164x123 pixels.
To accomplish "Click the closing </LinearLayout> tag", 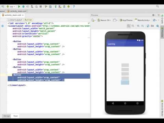I will (x=17, y=85).
